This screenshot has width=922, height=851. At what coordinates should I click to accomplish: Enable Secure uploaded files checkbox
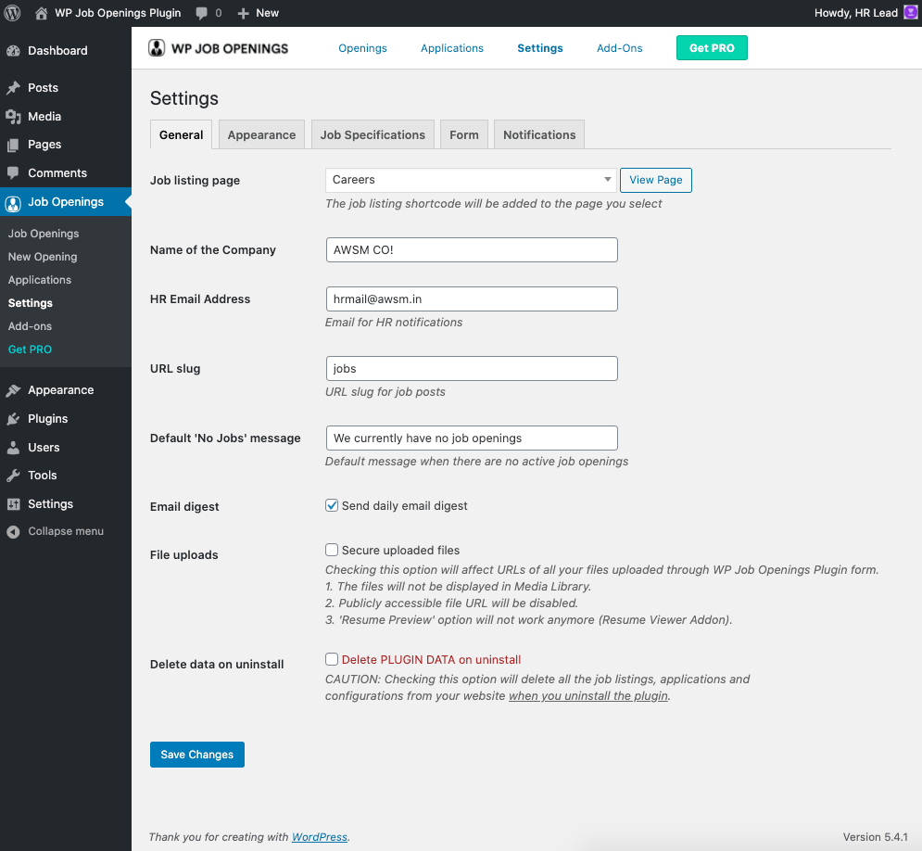332,550
